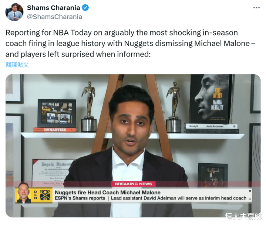Click the DYNASTIES book on shelf

point(55,130)
